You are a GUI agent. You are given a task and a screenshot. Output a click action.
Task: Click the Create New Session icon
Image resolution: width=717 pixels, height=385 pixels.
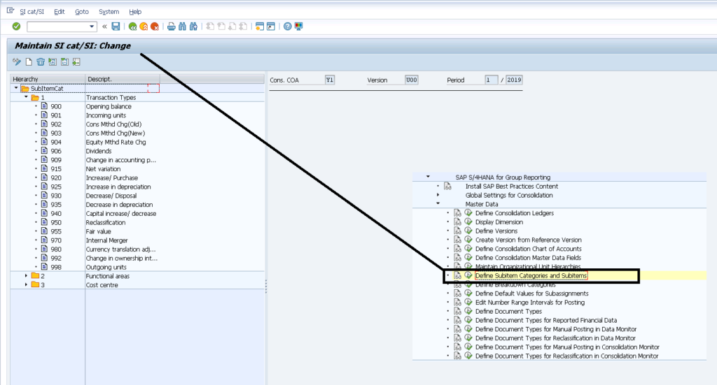[x=260, y=27]
